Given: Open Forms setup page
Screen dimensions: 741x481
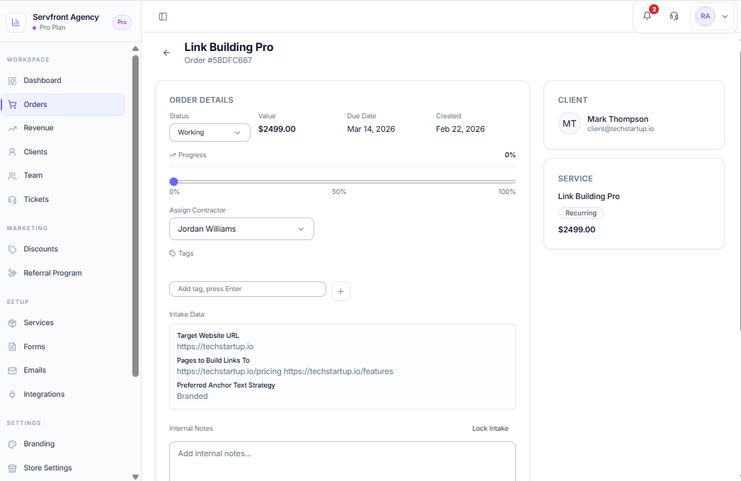Looking at the screenshot, I should click(63, 346).
